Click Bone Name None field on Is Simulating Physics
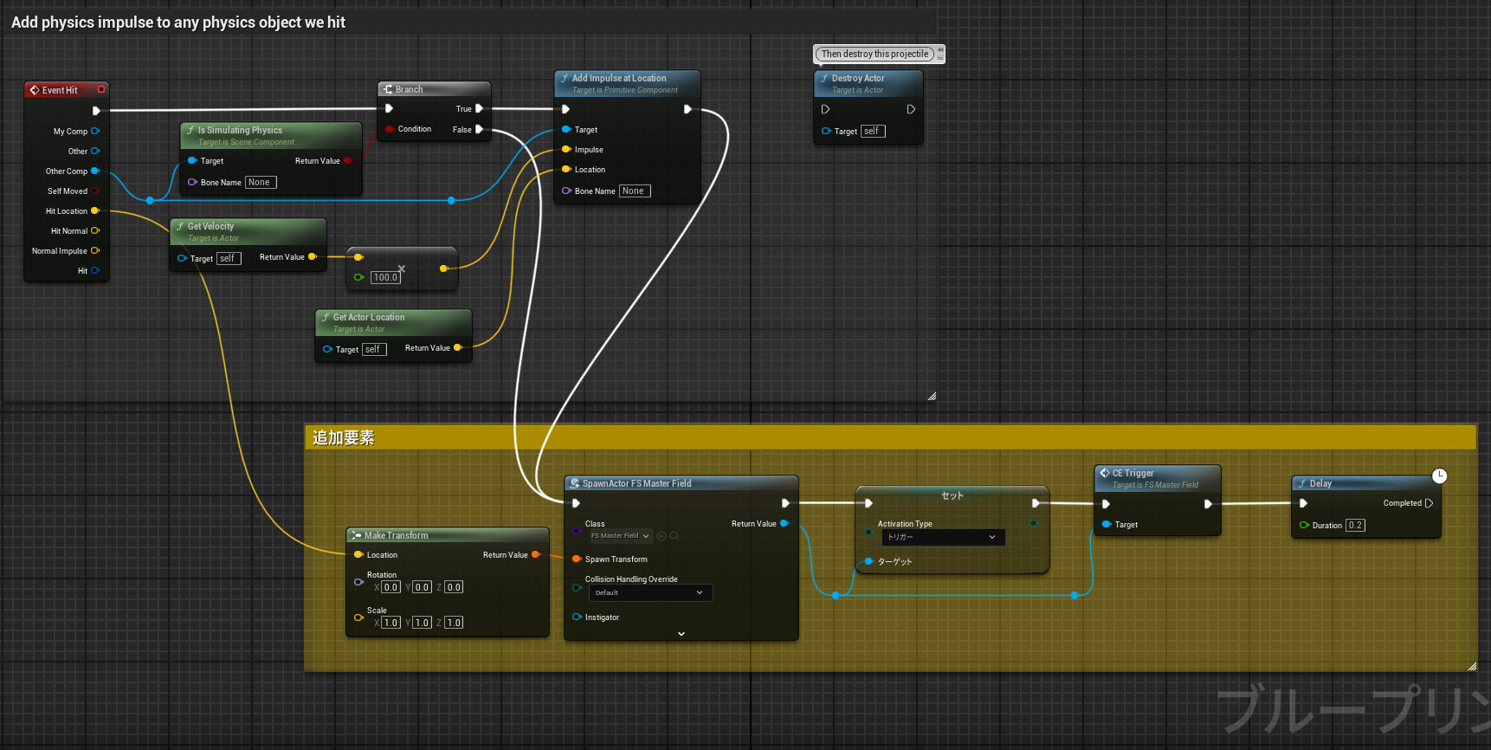The height and width of the screenshot is (750, 1491). pos(261,182)
